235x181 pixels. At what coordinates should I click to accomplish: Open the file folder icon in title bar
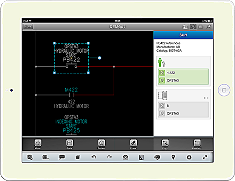(x=185, y=27)
